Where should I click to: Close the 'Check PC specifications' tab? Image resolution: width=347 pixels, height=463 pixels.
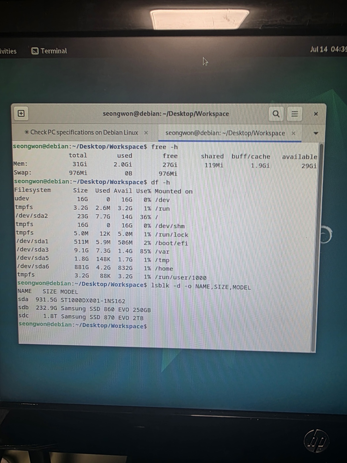tap(146, 133)
